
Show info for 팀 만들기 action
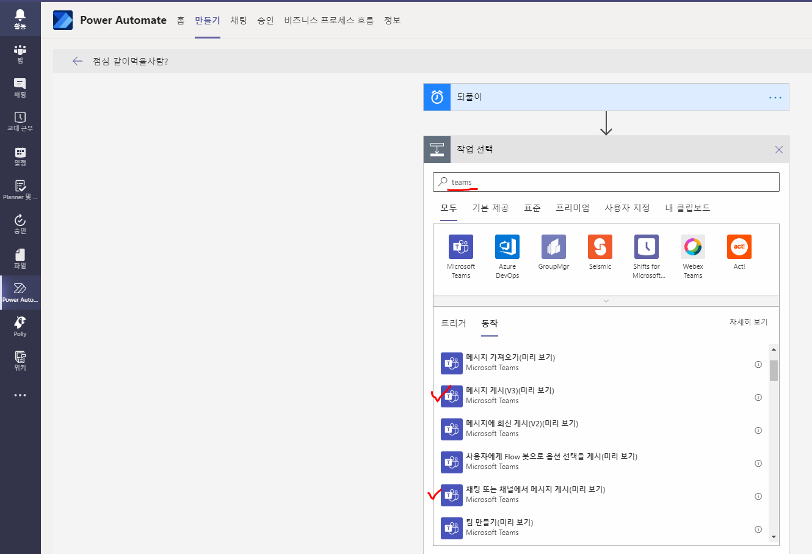[758, 530]
